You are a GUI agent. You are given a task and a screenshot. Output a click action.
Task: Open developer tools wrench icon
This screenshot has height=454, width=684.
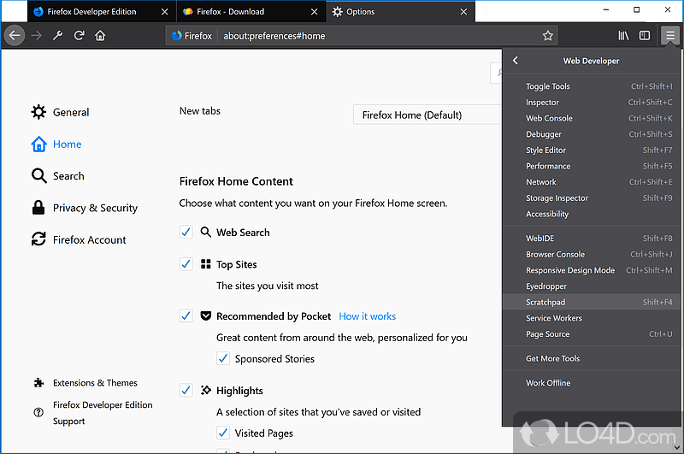[57, 35]
